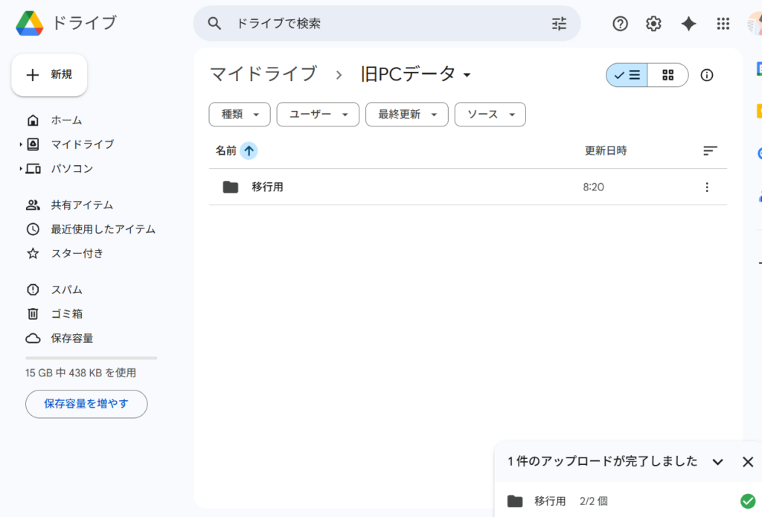The width and height of the screenshot is (762, 517).
Task: Click the ドライブで検索 search field
Action: tap(387, 24)
